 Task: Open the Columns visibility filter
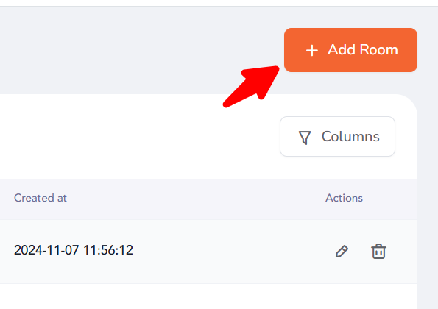(x=337, y=137)
